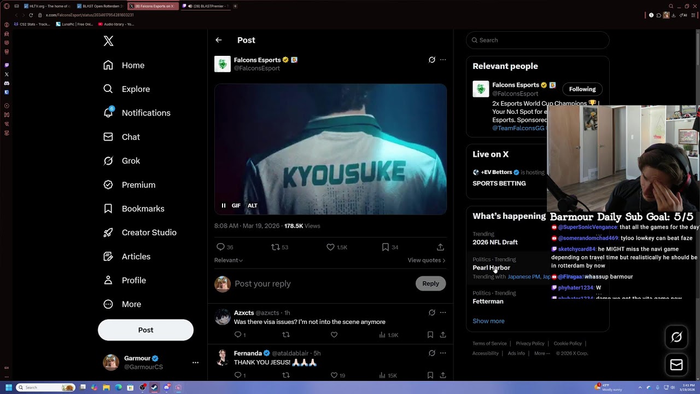
Task: Pause the KYOUSUKE GIF
Action: [224, 206]
